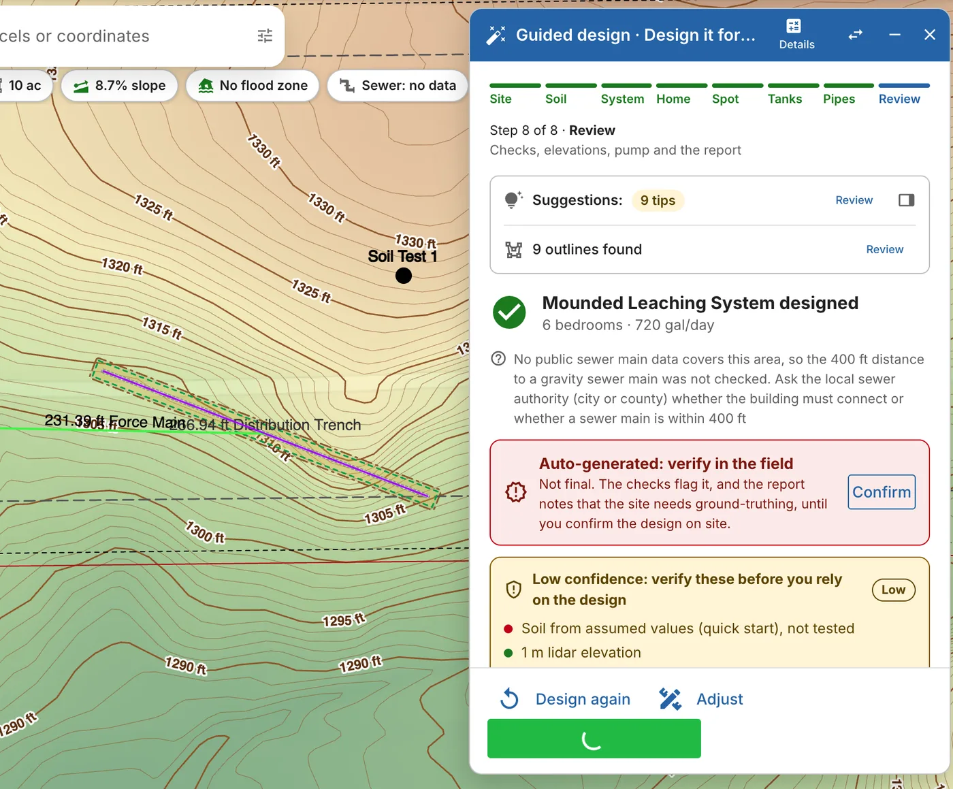Click the outlines found shape icon
This screenshot has width=953, height=789.
click(x=514, y=250)
